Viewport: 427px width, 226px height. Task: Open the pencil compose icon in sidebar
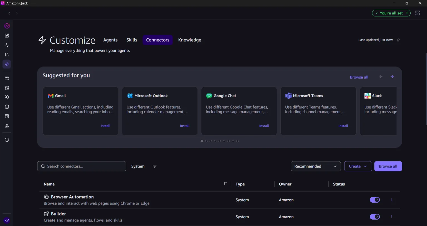(7, 36)
